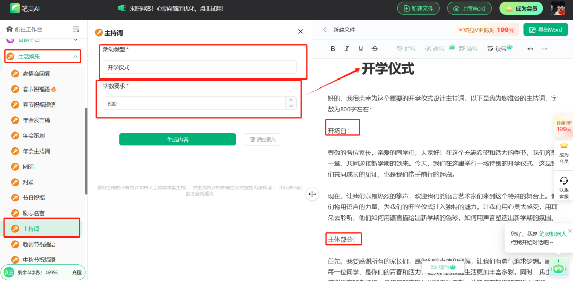
Task: Click the 开学仪式 document title
Action: [x=388, y=69]
